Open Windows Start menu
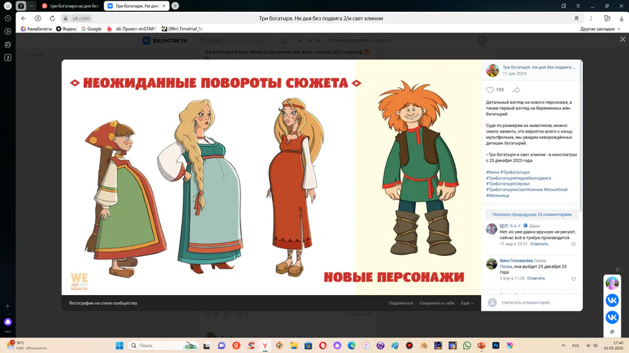The height and width of the screenshot is (353, 629). [x=120, y=345]
